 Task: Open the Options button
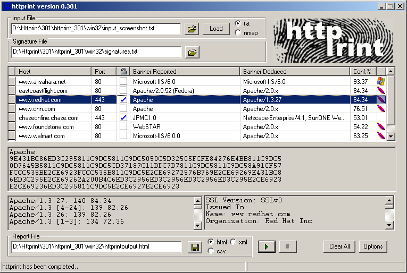373,246
